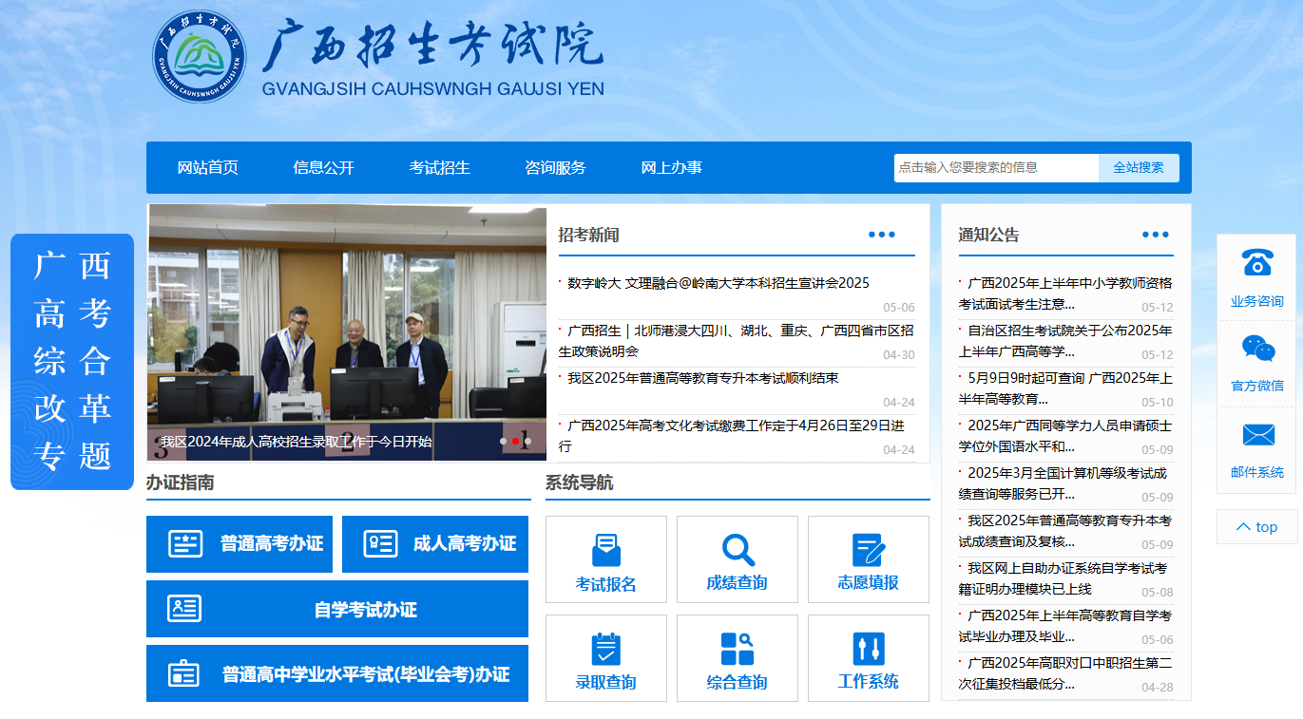Open the 考试招生 menu
Viewport: 1303px width, 719px height.
(439, 168)
